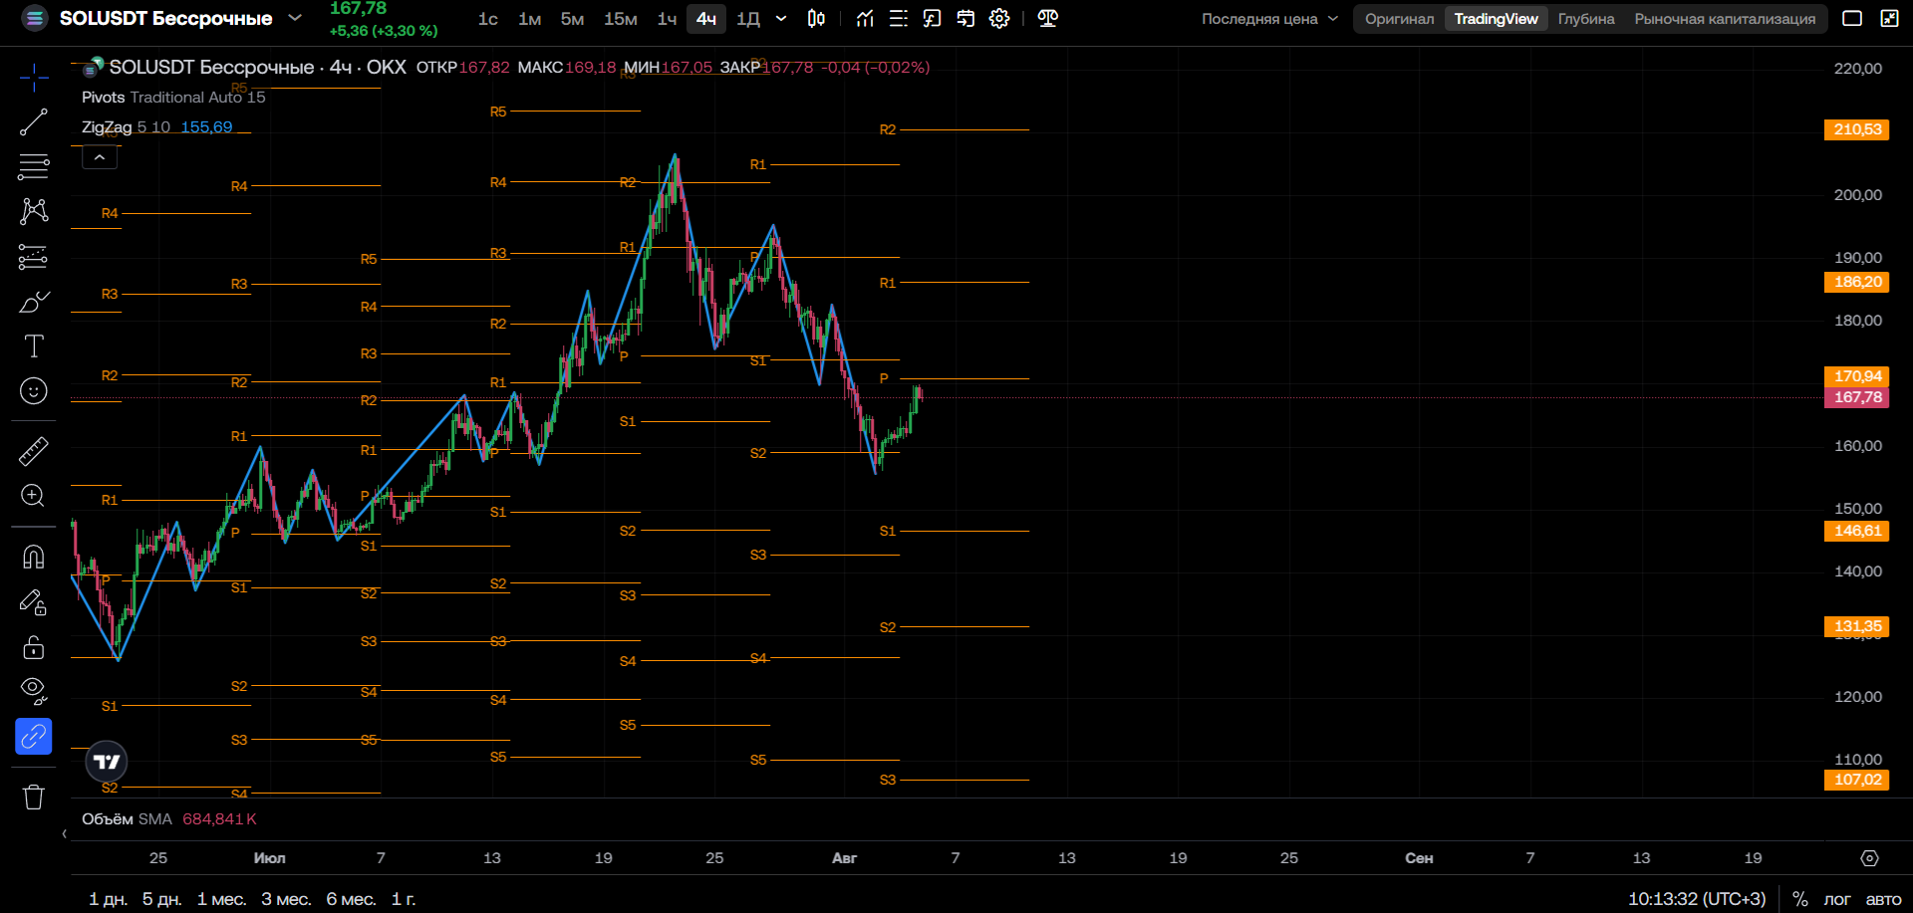1913x913 pixels.
Task: Click the current price 167,78 label
Action: click(1856, 397)
